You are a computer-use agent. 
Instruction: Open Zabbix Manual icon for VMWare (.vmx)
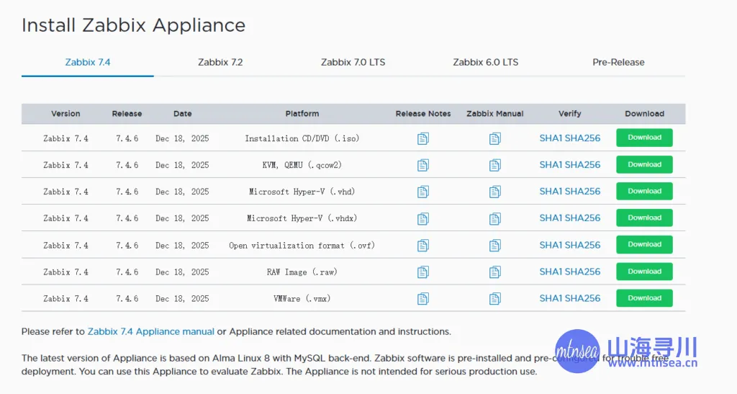pyautogui.click(x=495, y=298)
